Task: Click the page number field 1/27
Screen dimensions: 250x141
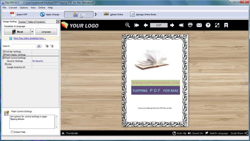Action: tap(159, 25)
